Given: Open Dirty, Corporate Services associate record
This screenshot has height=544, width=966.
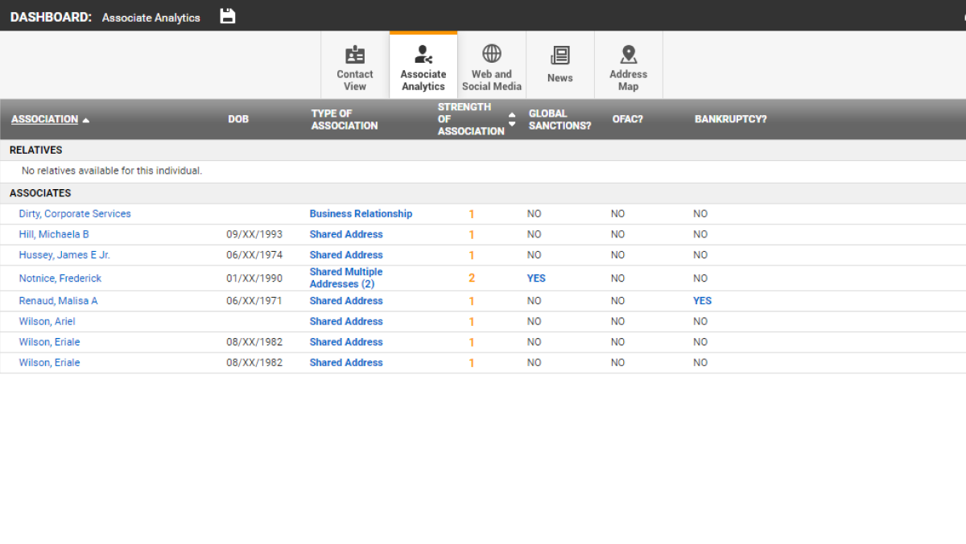Looking at the screenshot, I should (x=75, y=214).
